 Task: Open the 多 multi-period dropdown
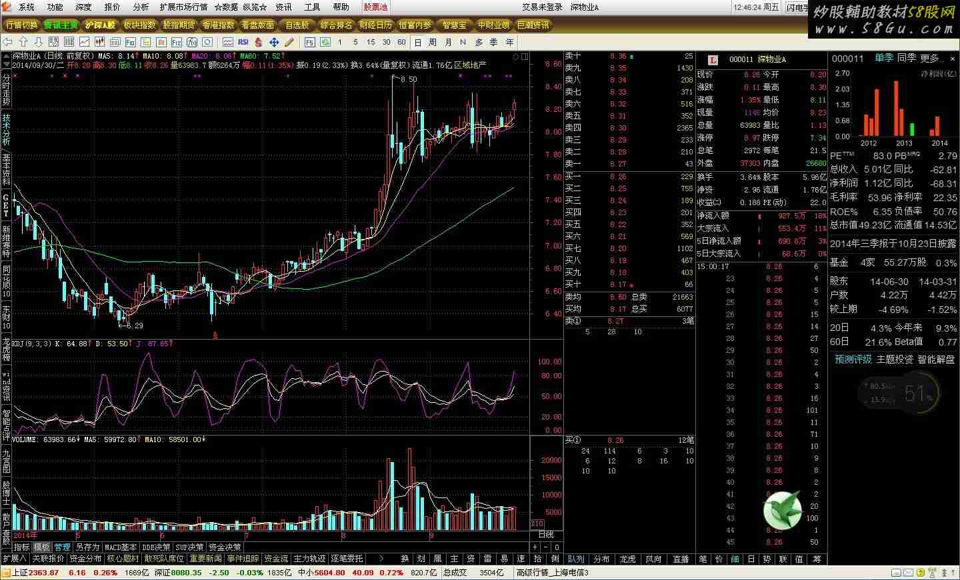tap(479, 42)
